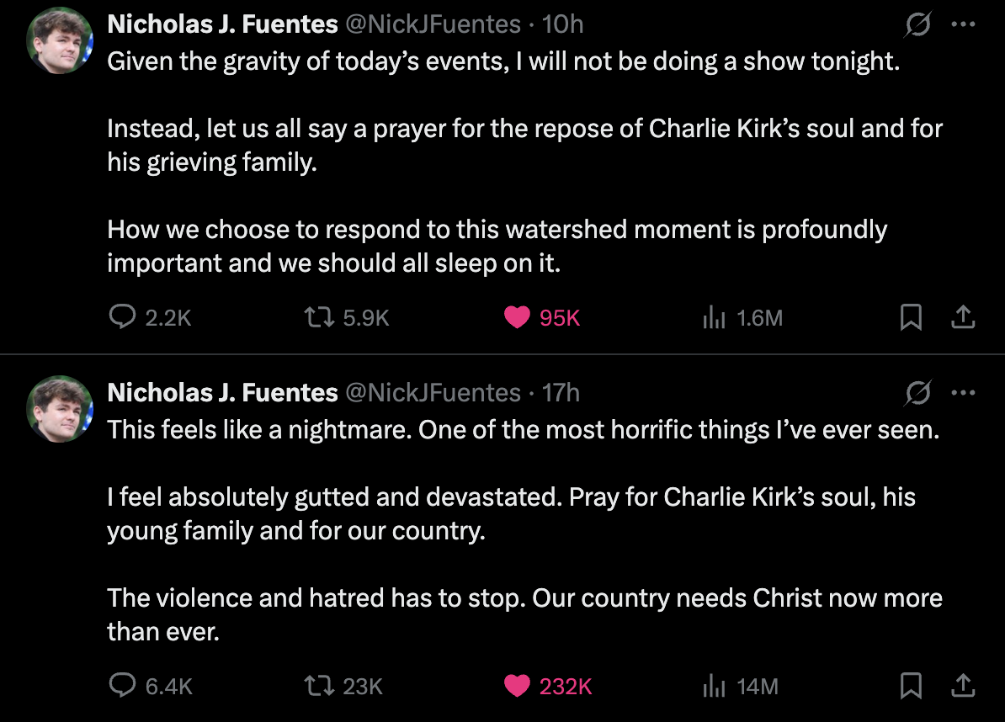Bookmark the 10h-old post

click(911, 317)
